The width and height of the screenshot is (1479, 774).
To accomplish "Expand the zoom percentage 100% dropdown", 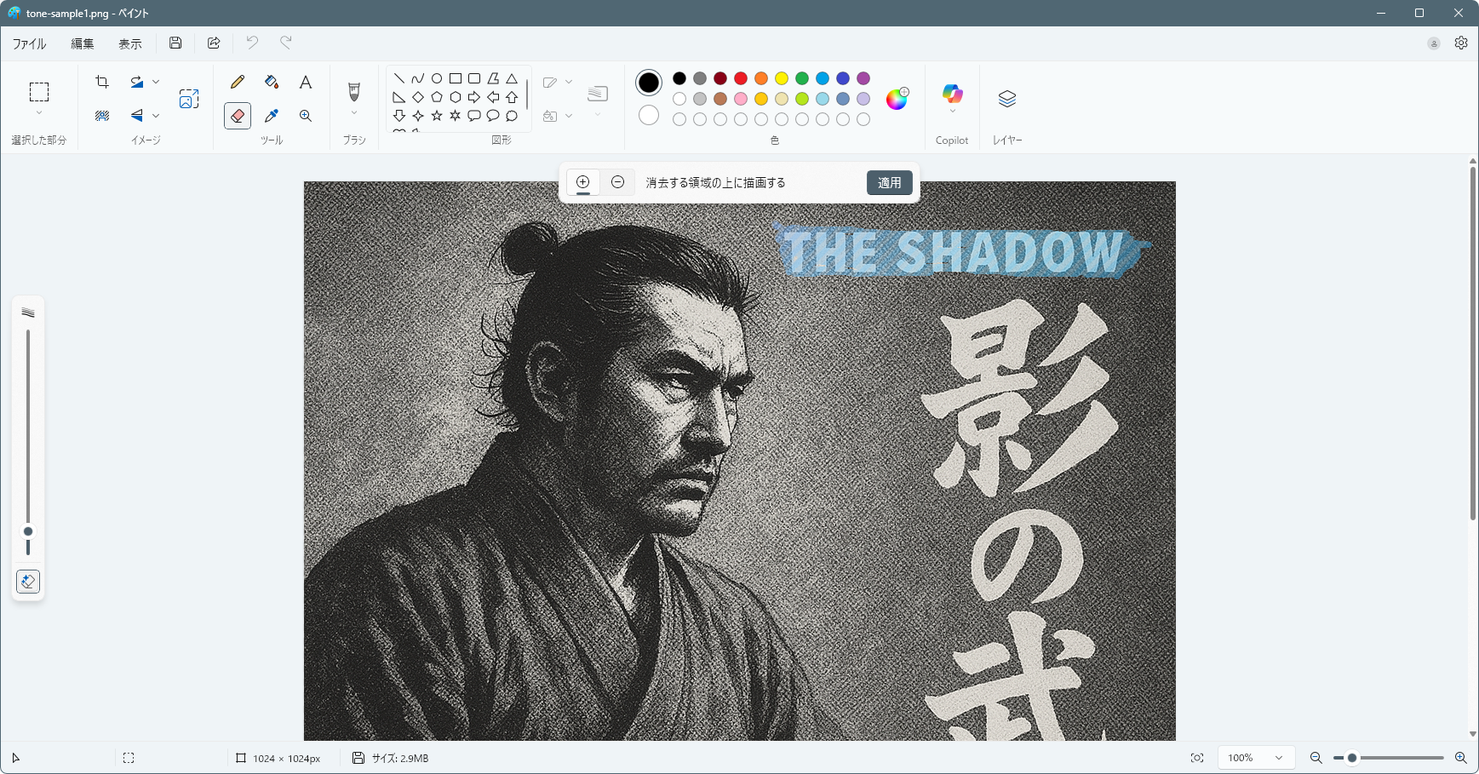I will pos(1278,758).
